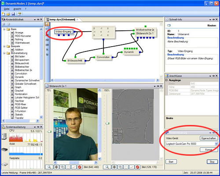Select line tool in left image view

pyautogui.click(x=74, y=167)
